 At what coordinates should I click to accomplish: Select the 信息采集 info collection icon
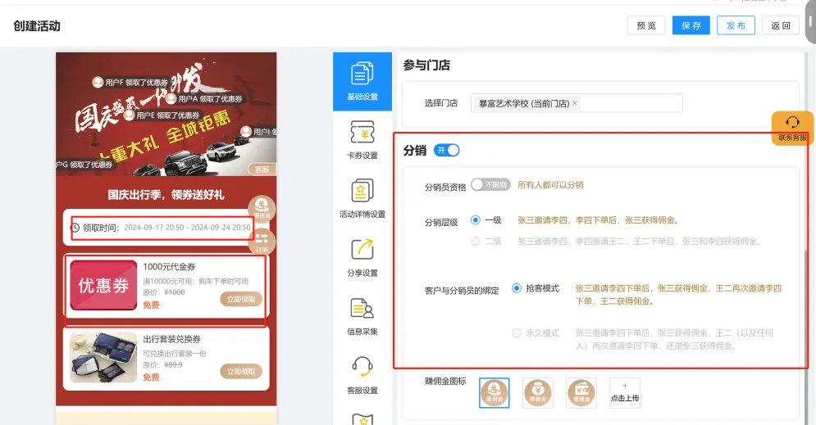tap(362, 315)
